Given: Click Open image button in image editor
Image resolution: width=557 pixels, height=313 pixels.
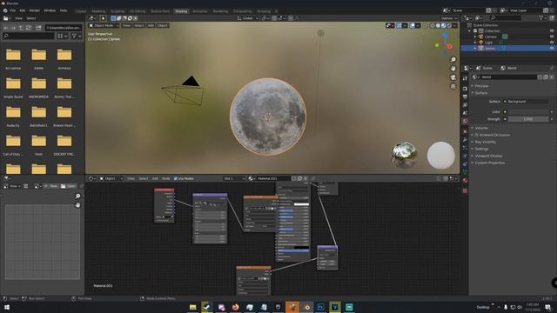Looking at the screenshot, I should (x=68, y=186).
